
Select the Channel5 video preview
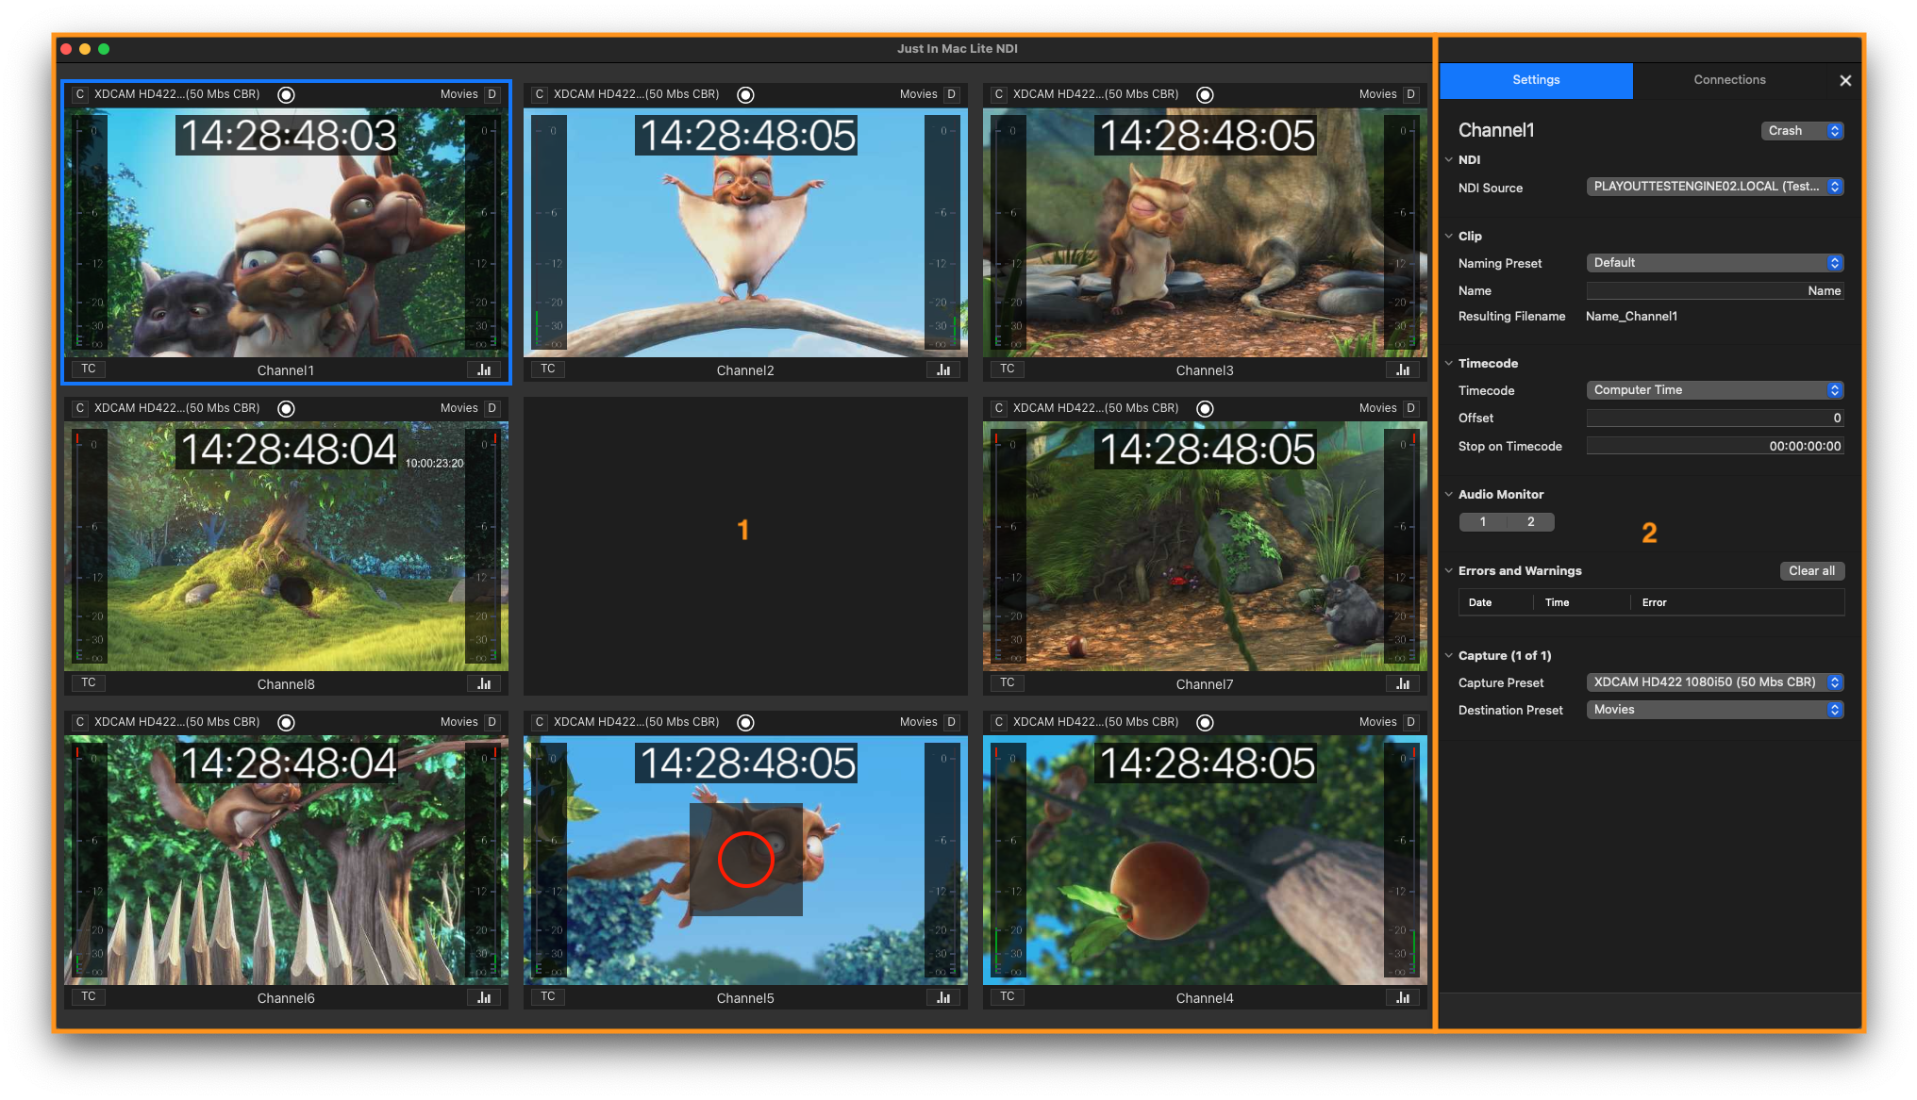click(745, 860)
